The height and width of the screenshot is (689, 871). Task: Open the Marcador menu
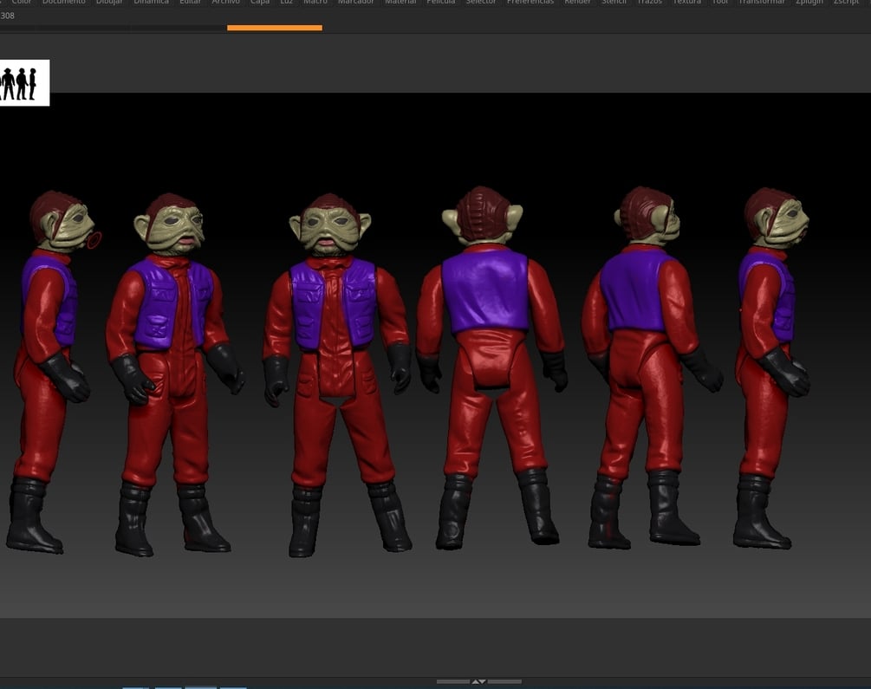pyautogui.click(x=355, y=3)
